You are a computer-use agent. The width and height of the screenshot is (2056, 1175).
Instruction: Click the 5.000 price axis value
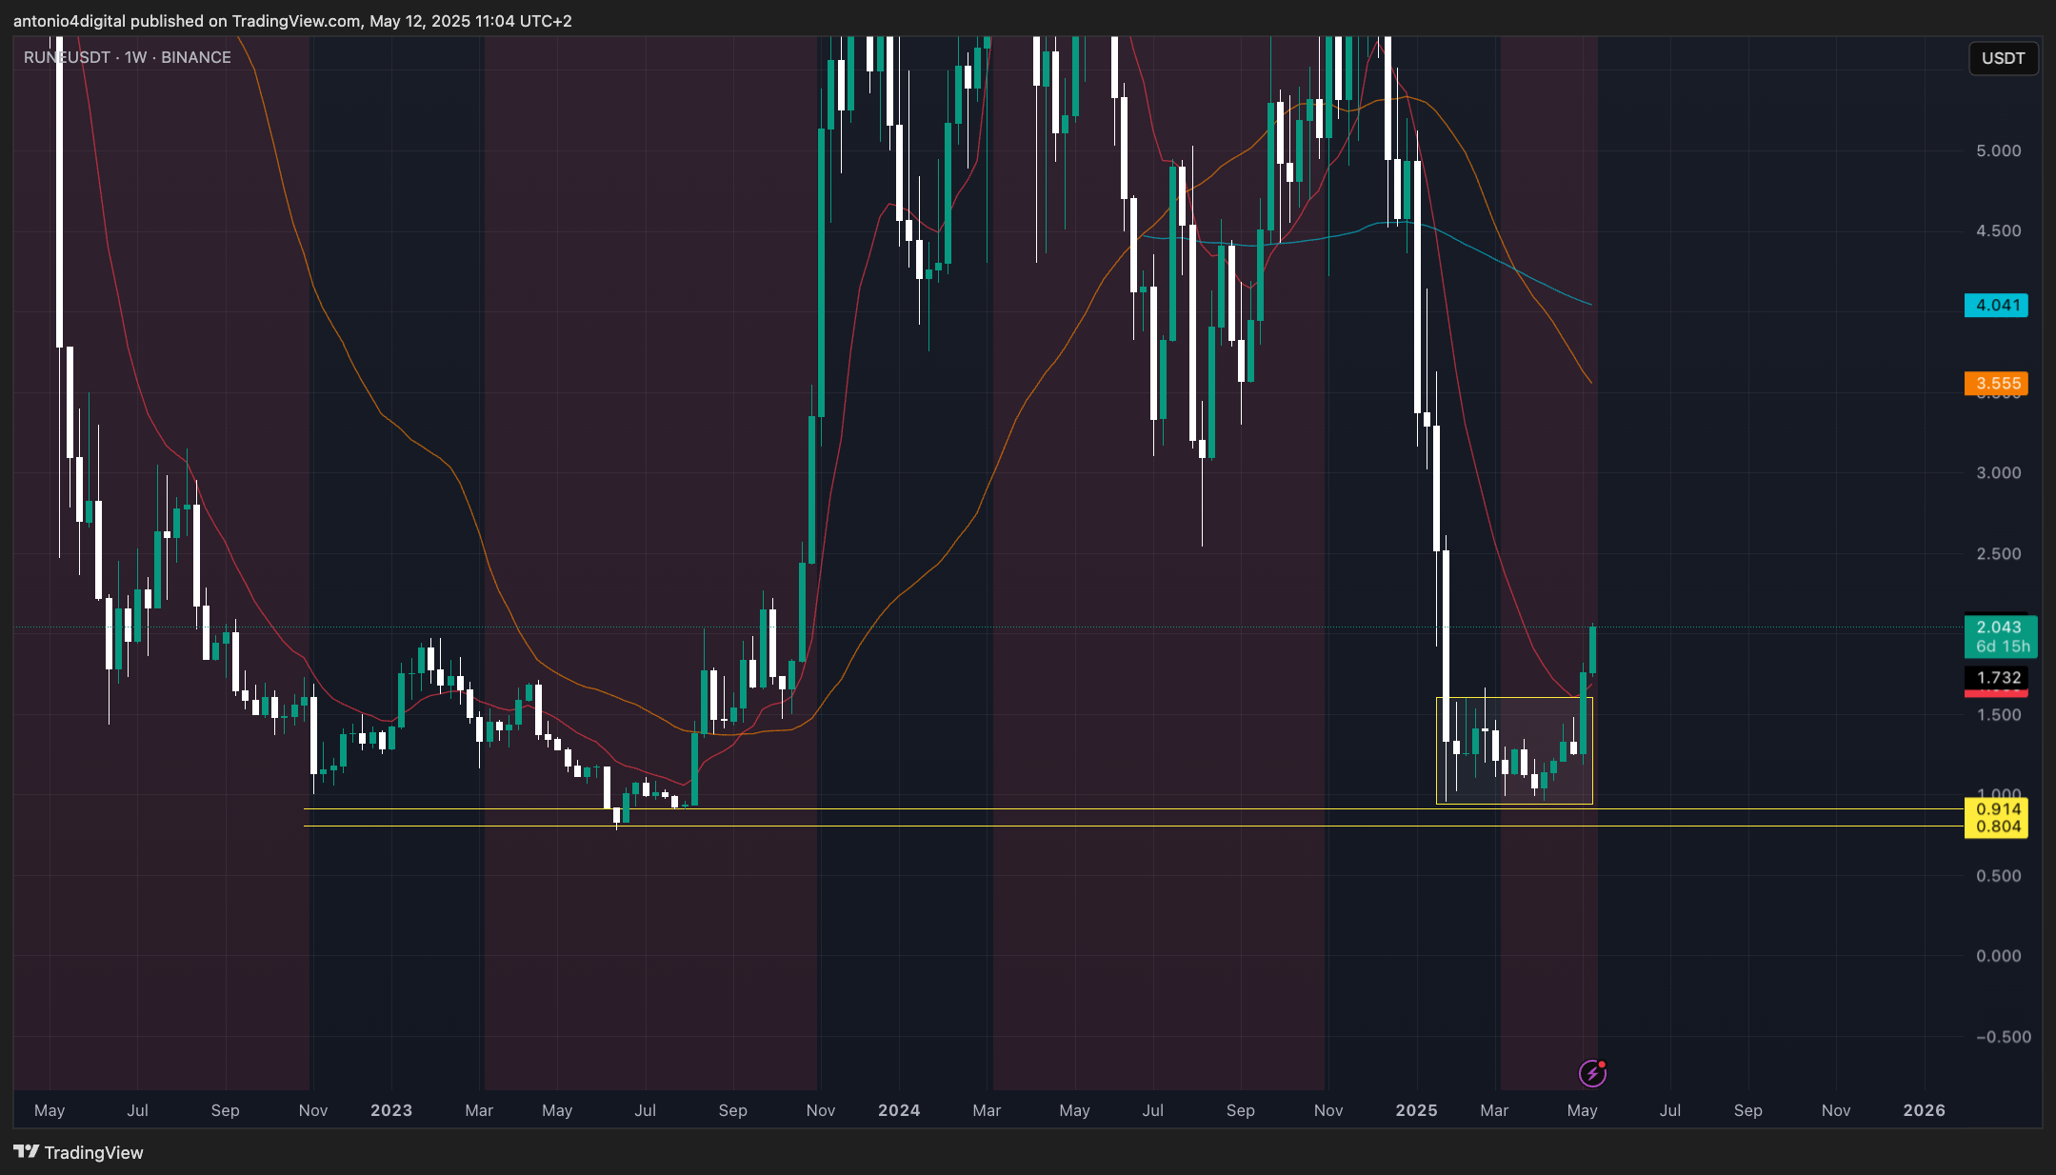click(x=1998, y=150)
